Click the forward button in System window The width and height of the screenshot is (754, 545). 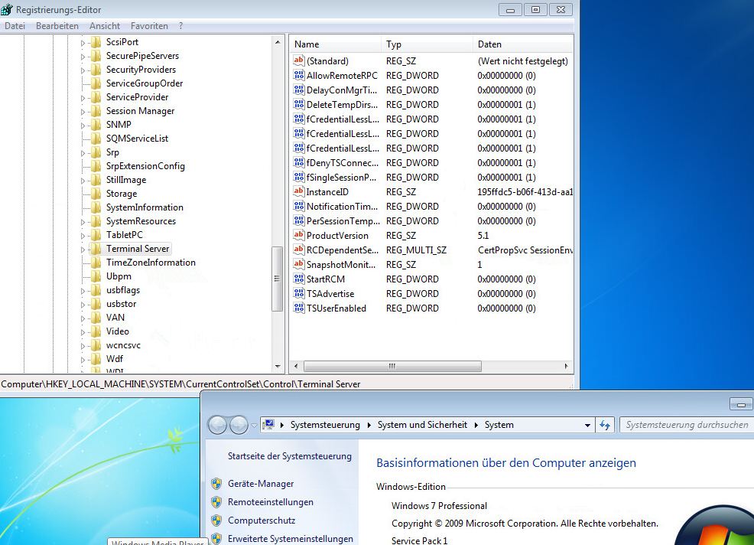[x=239, y=425]
